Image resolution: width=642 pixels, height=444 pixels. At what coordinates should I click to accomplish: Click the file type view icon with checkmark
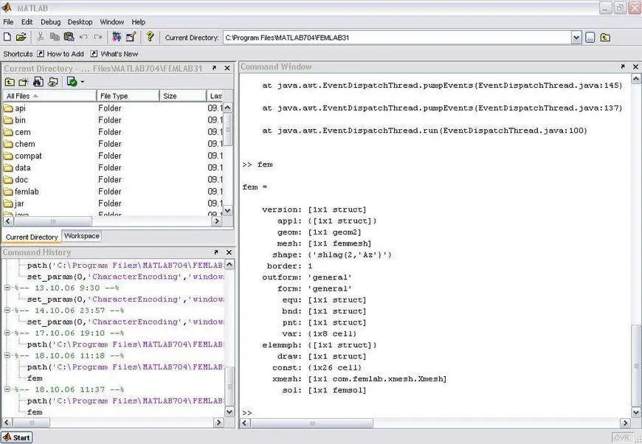click(x=72, y=82)
